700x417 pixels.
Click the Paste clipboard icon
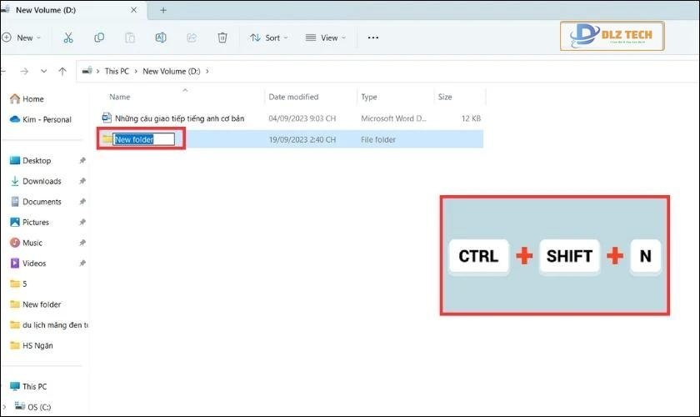130,38
